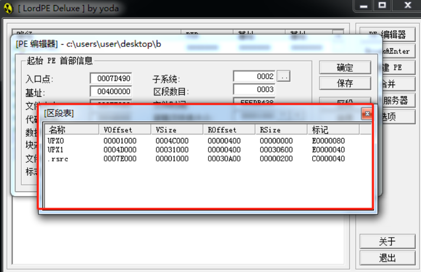
Task: Click ROffset value 00030A00 of .rsrc
Action: (x=224, y=159)
